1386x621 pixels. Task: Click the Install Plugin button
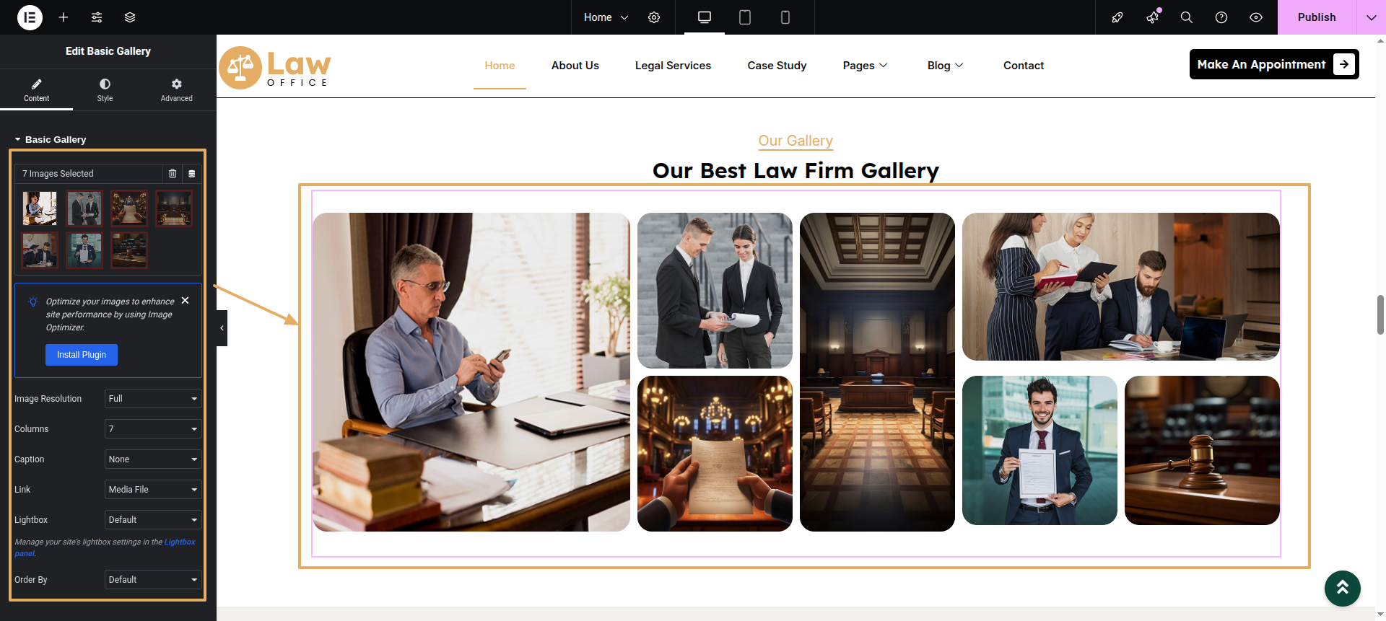pyautogui.click(x=82, y=355)
